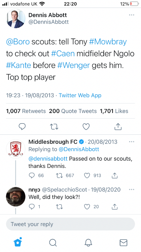The width and height of the screenshot is (141, 252).
Task: Open the @Boro mention link
Action: tap(18, 42)
